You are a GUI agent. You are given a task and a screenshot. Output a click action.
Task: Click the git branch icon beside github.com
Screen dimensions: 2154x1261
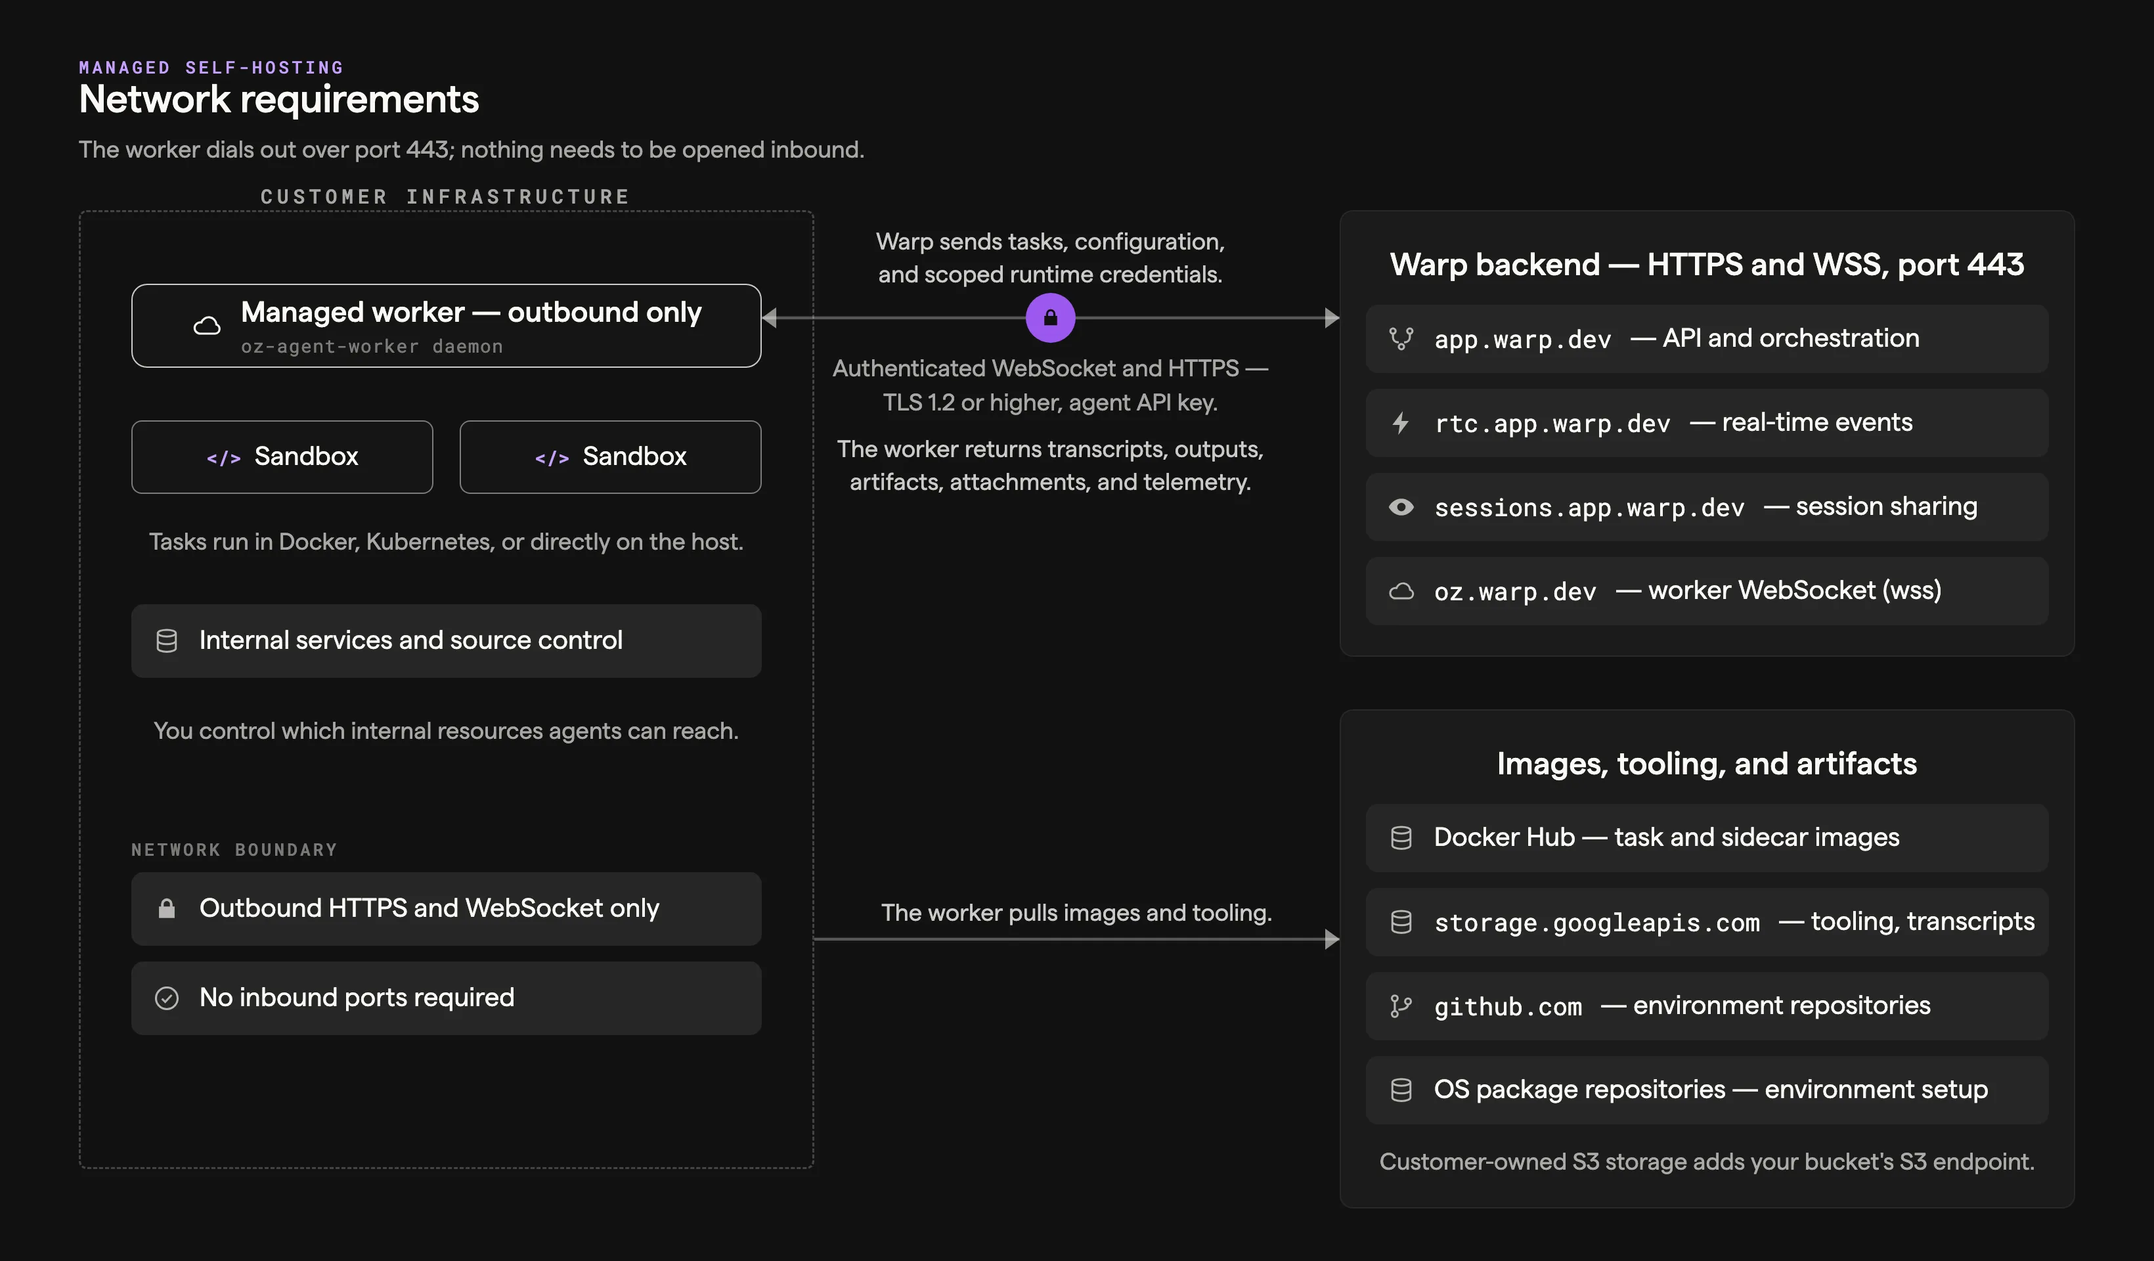(1401, 1006)
